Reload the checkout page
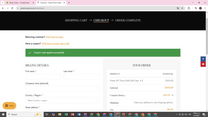Image resolution: width=208 pixels, height=117 pixels. click(x=12, y=8)
